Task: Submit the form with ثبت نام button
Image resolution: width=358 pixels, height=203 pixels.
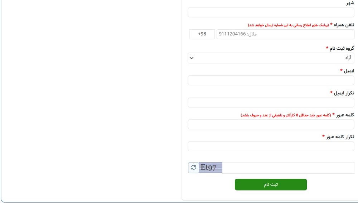Action: pos(271,184)
